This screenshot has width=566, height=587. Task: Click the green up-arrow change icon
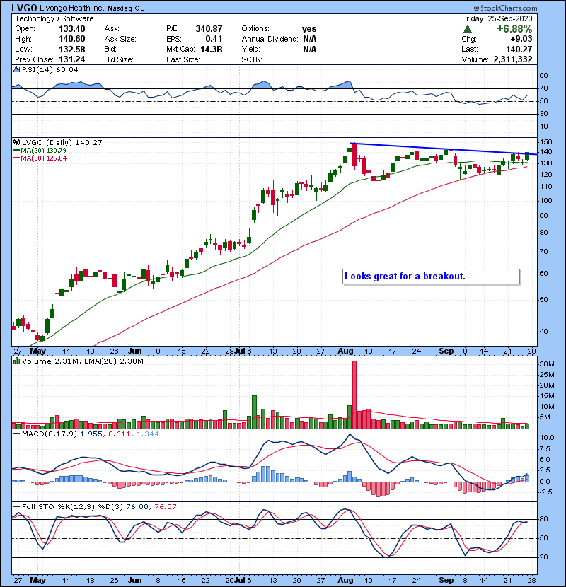coord(467,29)
